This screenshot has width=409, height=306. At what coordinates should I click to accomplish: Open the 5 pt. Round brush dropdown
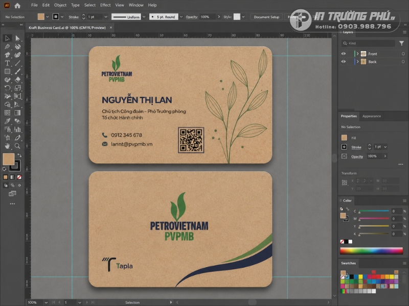coord(181,17)
